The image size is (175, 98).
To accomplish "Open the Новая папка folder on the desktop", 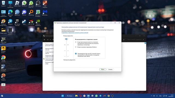I will pyautogui.click(x=3, y=31).
